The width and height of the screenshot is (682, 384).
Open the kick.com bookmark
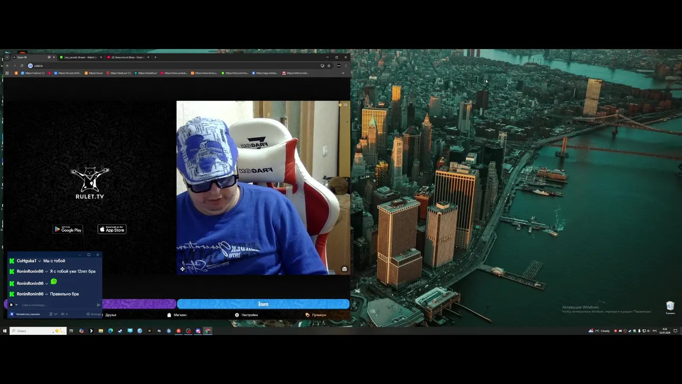pyautogui.click(x=236, y=73)
